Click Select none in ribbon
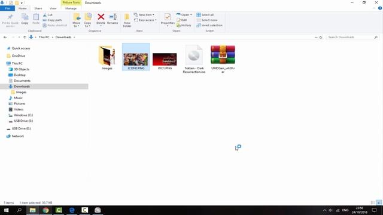The image size is (383, 215). coord(207,20)
